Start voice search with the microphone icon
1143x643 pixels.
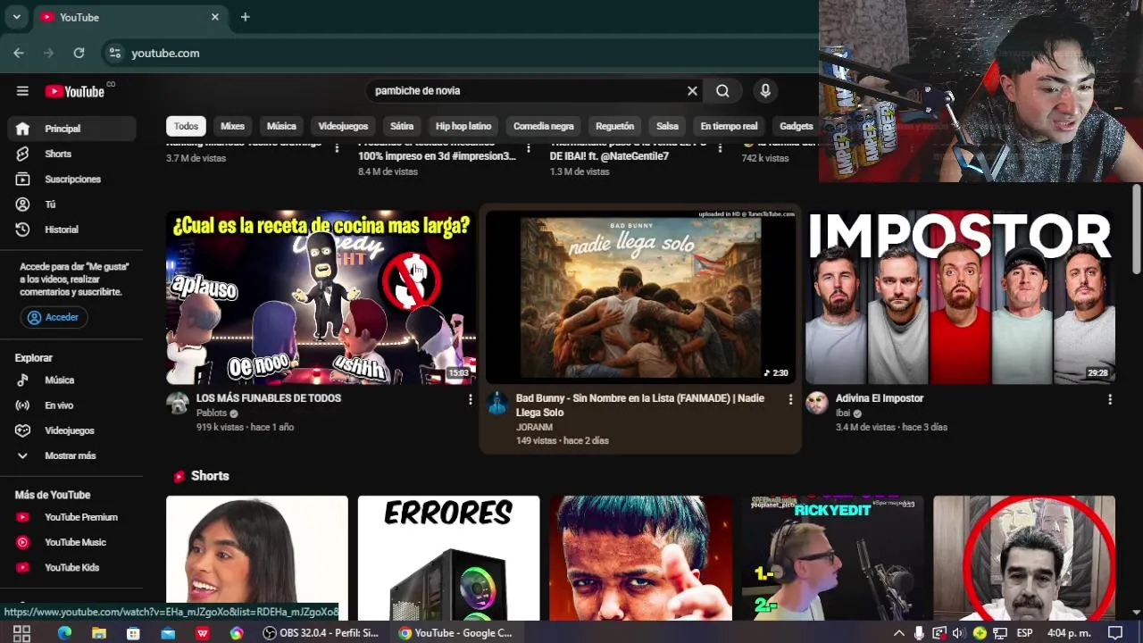pos(764,90)
